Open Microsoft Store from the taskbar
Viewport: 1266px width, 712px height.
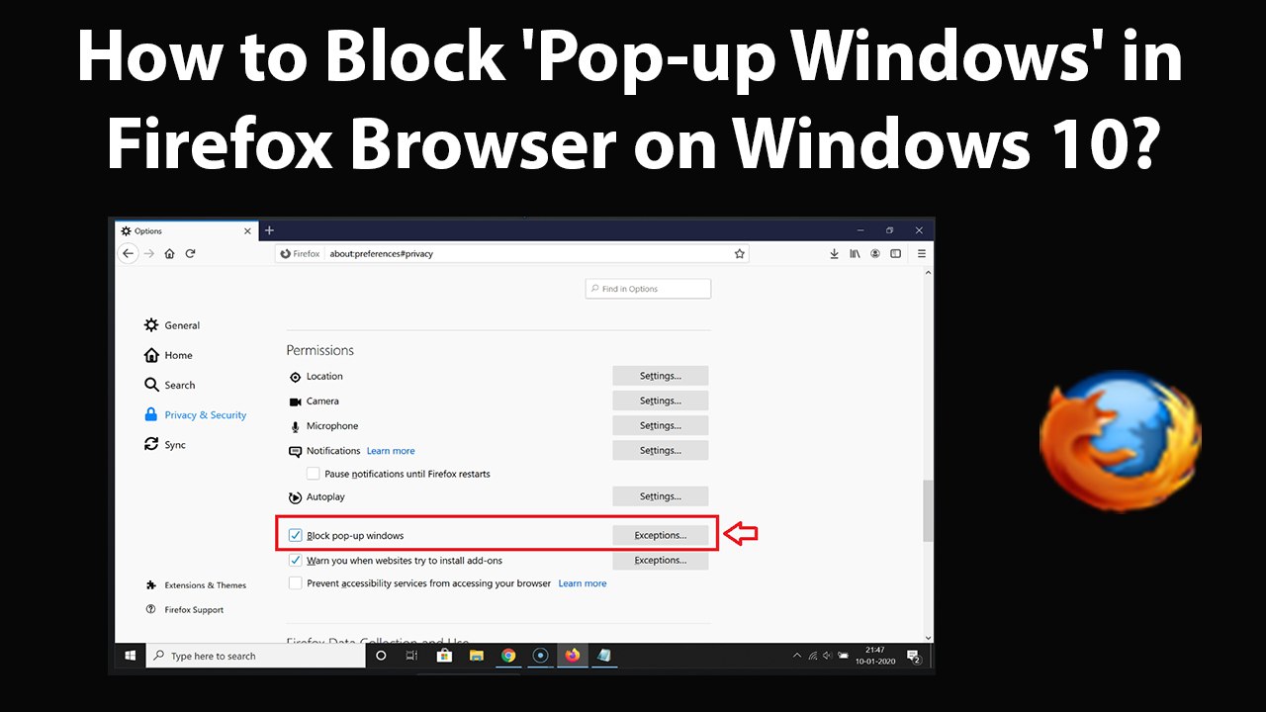(444, 656)
